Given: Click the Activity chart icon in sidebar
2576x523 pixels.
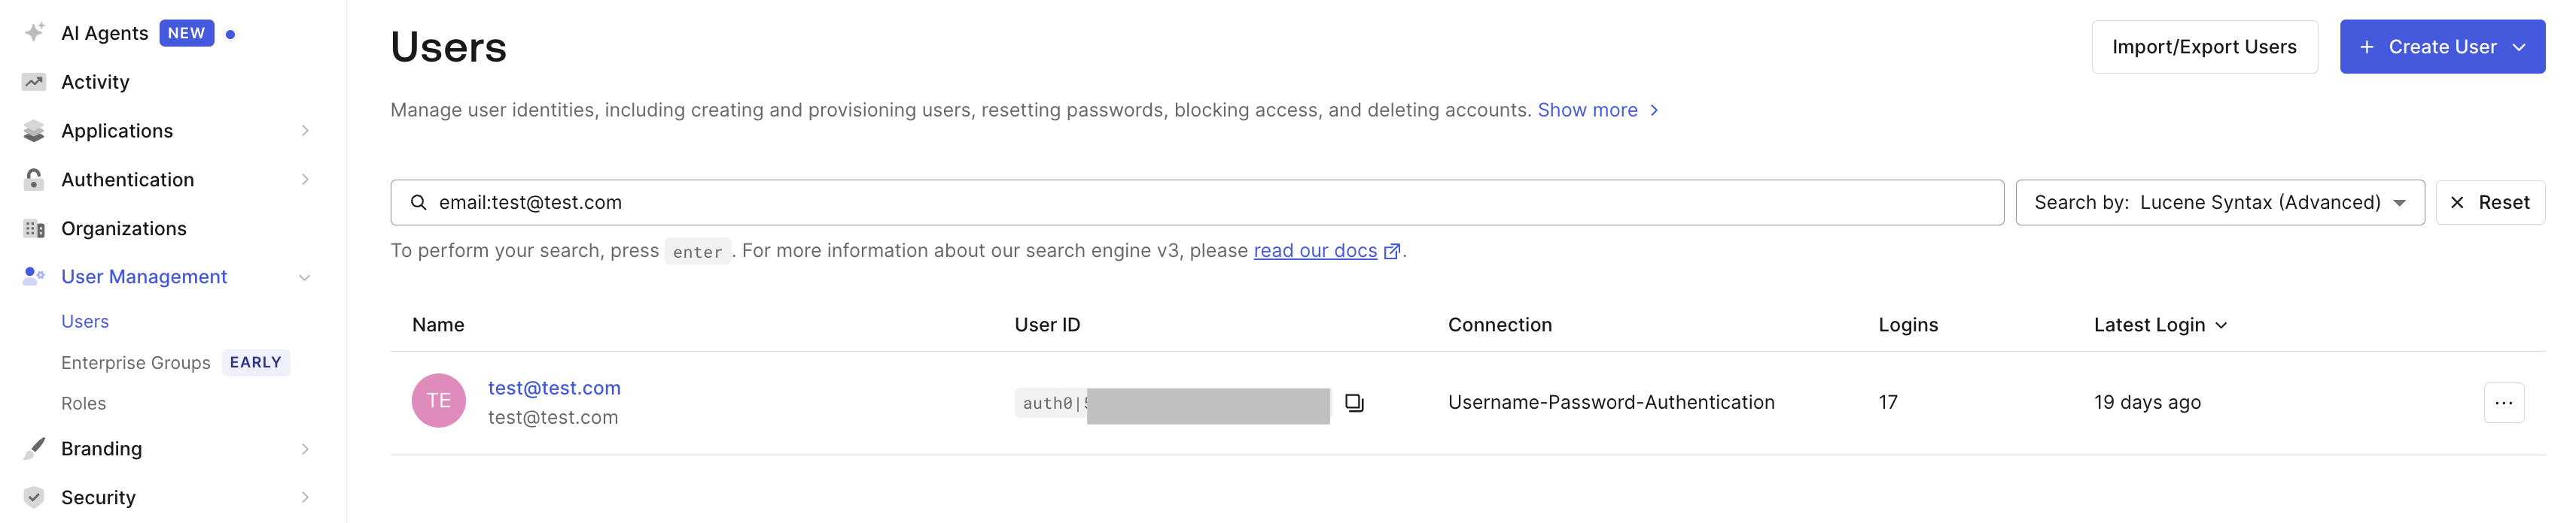Looking at the screenshot, I should (34, 82).
